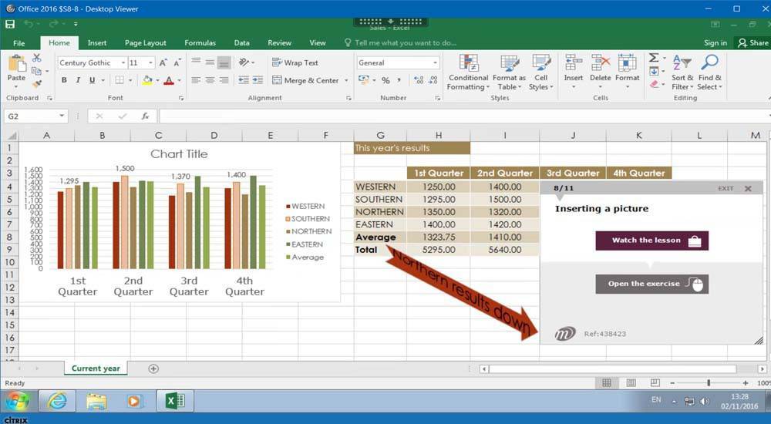This screenshot has width=771, height=424.
Task: Toggle Wrap Text for the cell
Action: tap(295, 62)
